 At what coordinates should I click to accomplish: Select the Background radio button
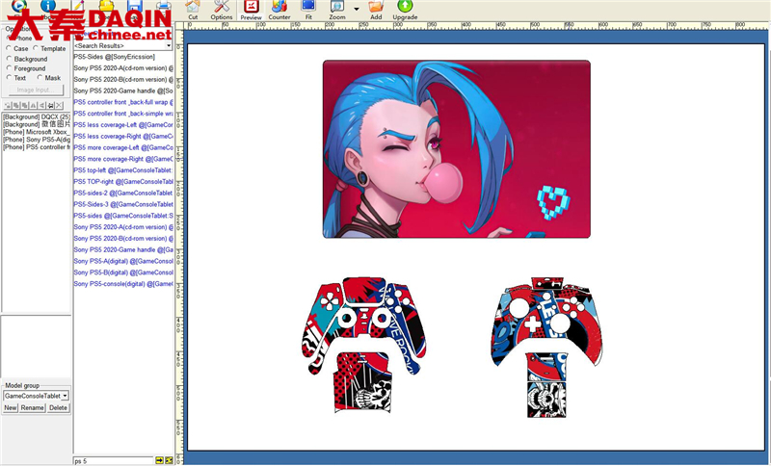(x=9, y=59)
